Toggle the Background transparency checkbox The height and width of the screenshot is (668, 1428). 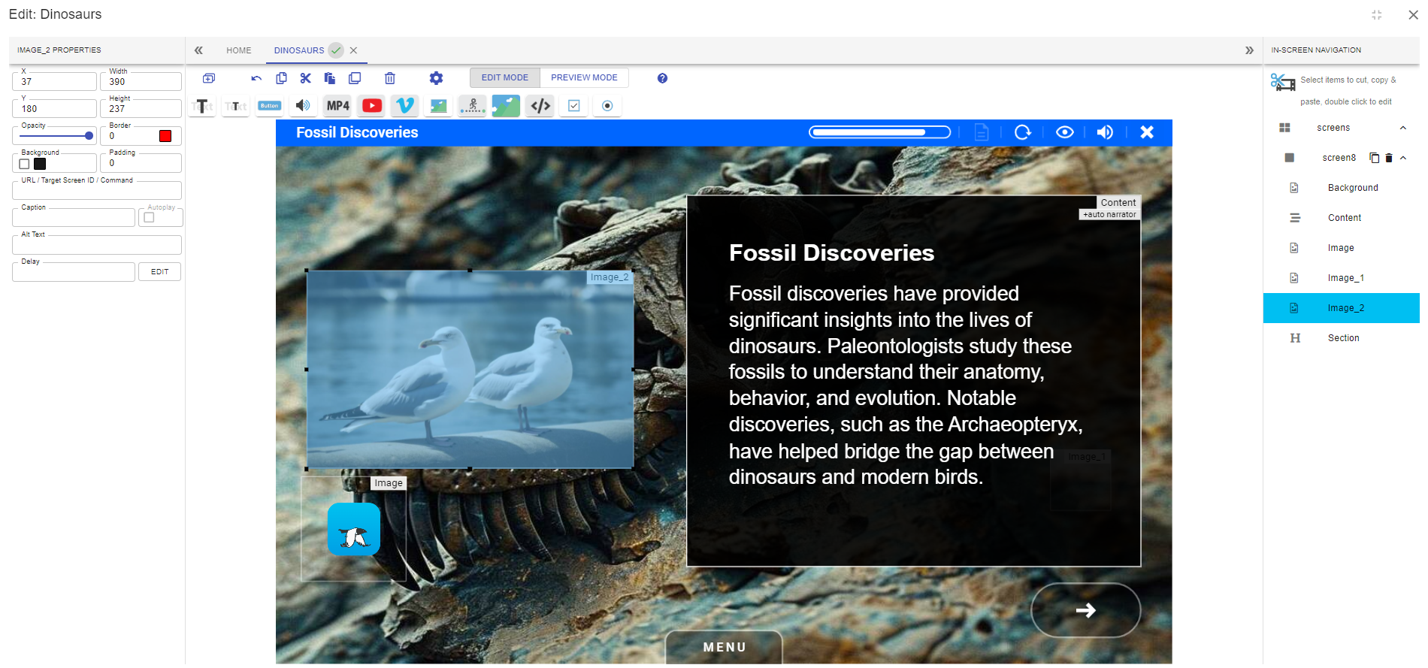click(x=24, y=164)
